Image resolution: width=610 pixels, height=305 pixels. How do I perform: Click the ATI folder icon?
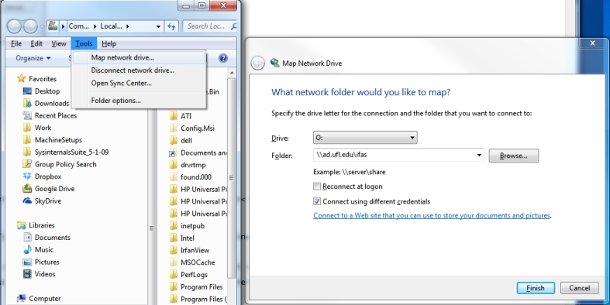[174, 116]
